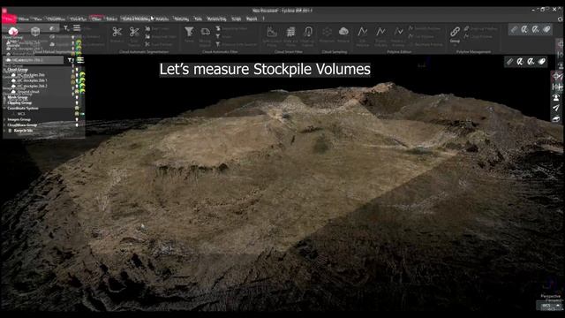Open the list options icon beside tree filter
Screen dimensions: 565x318
tap(80, 60)
